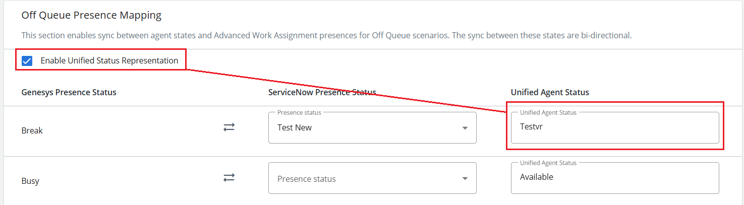This screenshot has width=744, height=205.
Task: Click the "Enable Unified Status Representation" label text
Action: pyautogui.click(x=109, y=61)
